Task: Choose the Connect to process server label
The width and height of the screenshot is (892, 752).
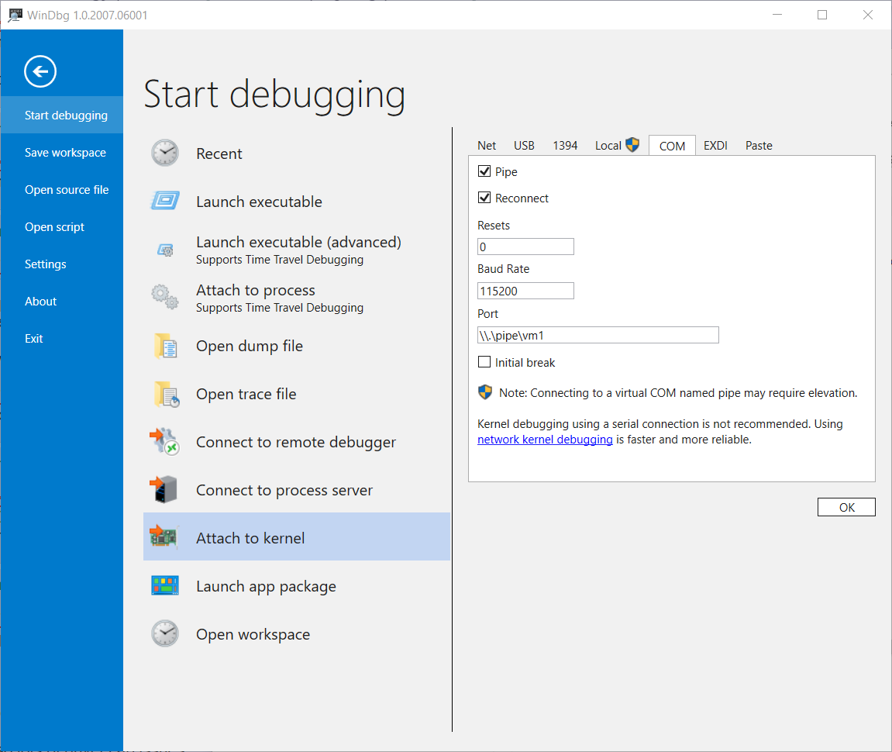Action: pyautogui.click(x=284, y=490)
